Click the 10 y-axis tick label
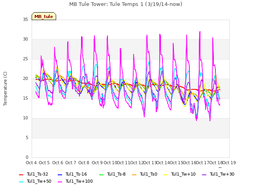The image size is (253, 189). [x=25, y=118]
